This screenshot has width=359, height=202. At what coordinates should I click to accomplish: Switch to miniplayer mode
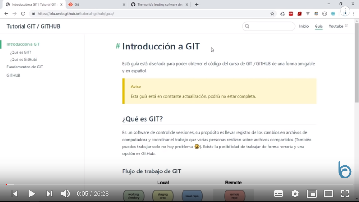coord(312,194)
